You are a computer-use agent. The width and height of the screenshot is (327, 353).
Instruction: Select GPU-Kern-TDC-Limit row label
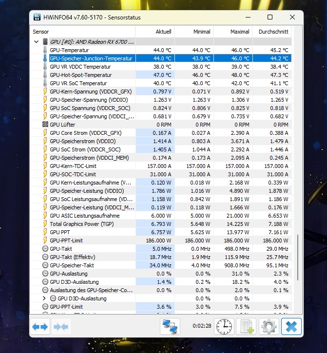[73, 166]
